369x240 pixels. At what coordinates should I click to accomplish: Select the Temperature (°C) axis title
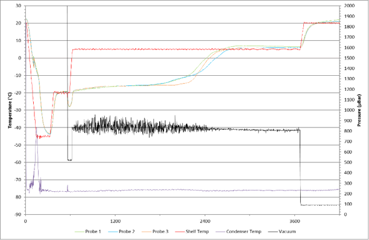pos(10,110)
